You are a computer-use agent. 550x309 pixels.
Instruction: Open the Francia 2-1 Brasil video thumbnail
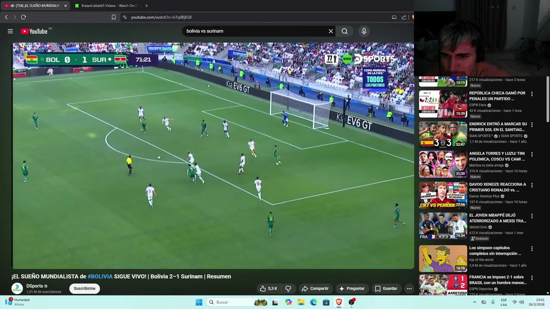click(x=443, y=285)
